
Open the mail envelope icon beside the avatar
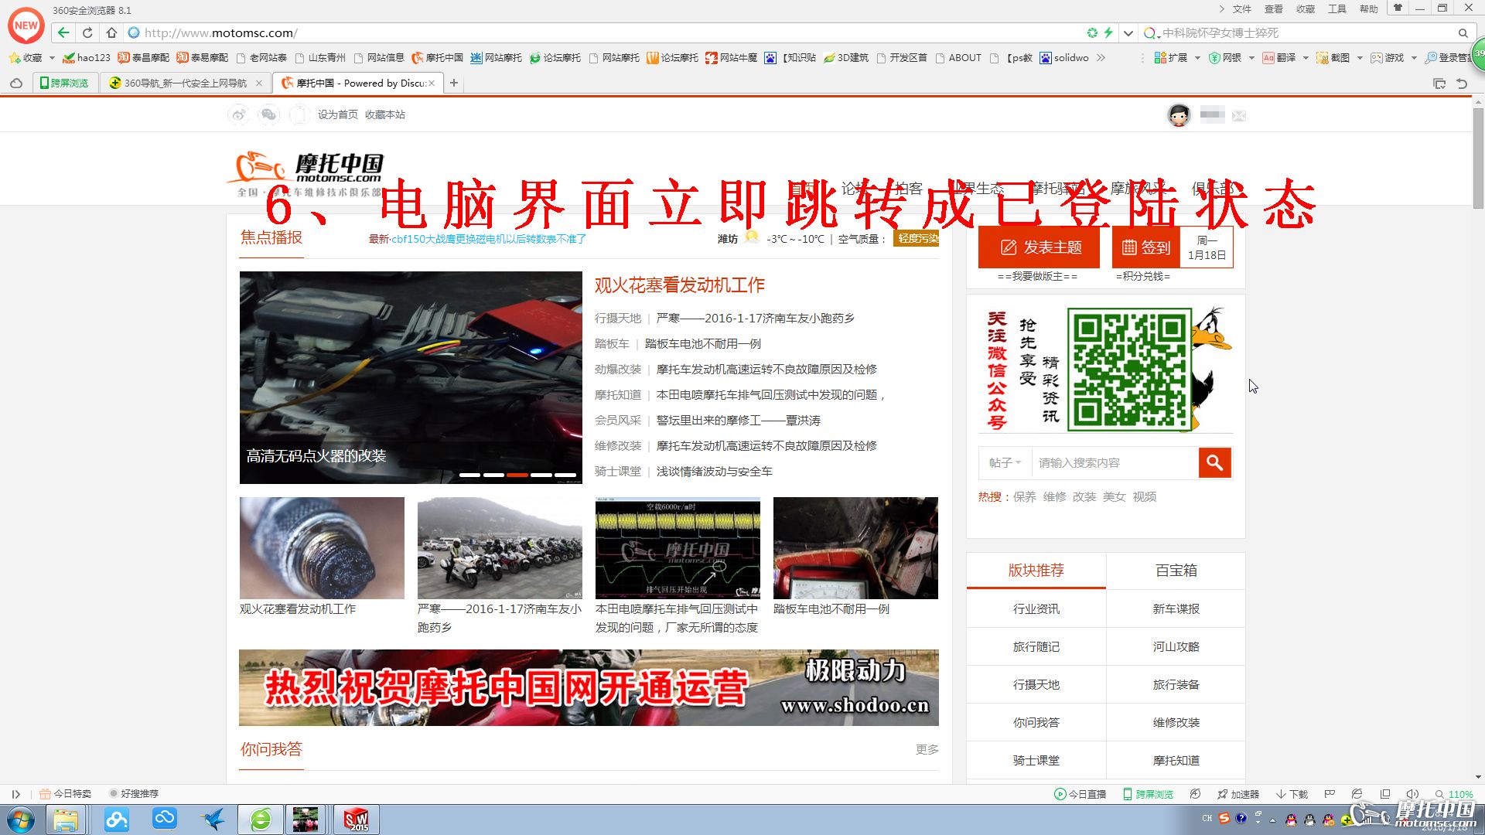[1239, 115]
